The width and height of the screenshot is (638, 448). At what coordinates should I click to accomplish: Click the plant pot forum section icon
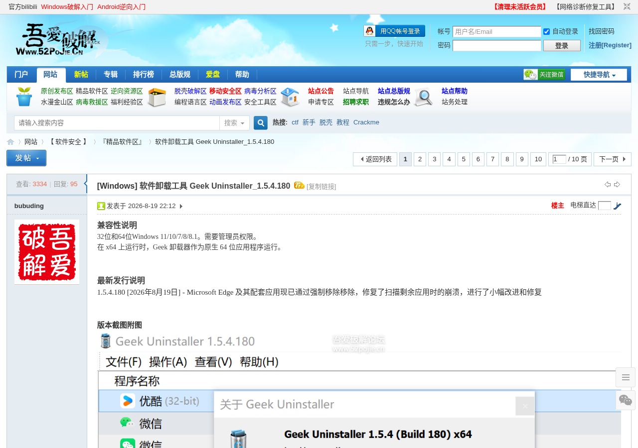(x=24, y=97)
